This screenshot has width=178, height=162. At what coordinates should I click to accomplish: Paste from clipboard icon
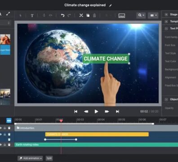pyautogui.click(x=94, y=15)
